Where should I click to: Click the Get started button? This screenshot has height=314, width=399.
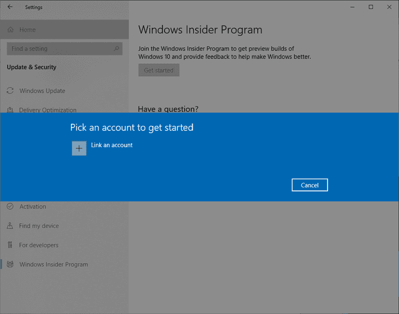[159, 70]
